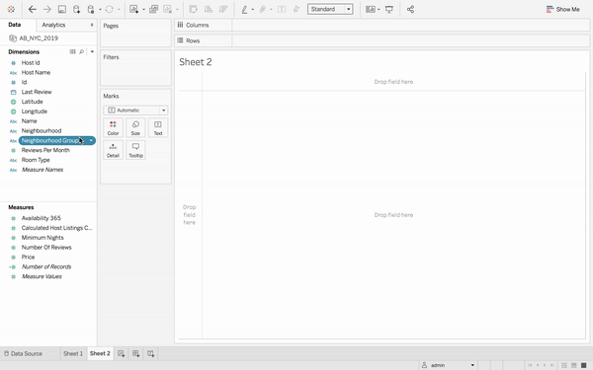Click the Dimensions view-as-list icon
This screenshot has height=370, width=593.
72,51
